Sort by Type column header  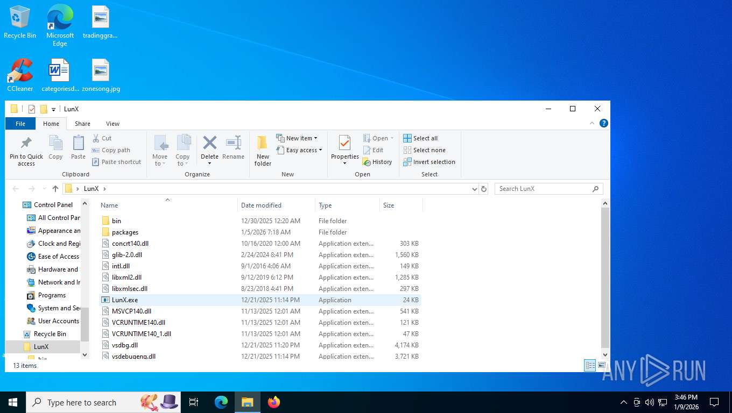pos(347,205)
